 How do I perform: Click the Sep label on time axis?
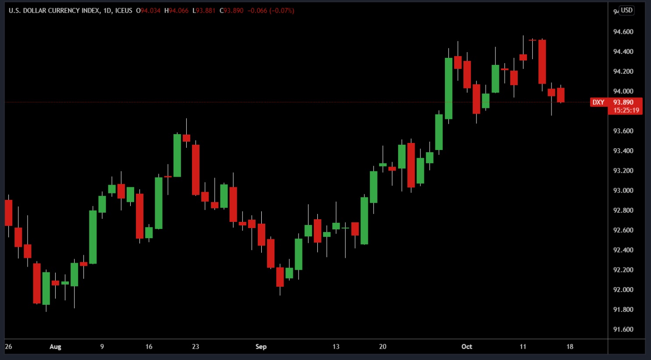pyautogui.click(x=261, y=346)
